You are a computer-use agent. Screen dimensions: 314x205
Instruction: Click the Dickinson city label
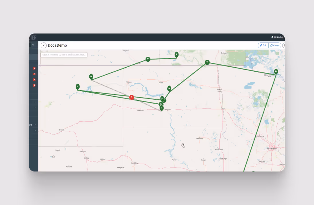point(140,110)
